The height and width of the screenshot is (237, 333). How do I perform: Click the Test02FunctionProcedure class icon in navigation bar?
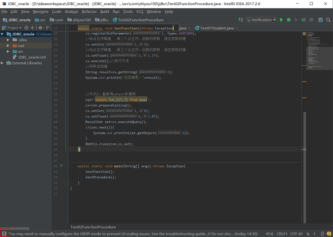coord(115,20)
